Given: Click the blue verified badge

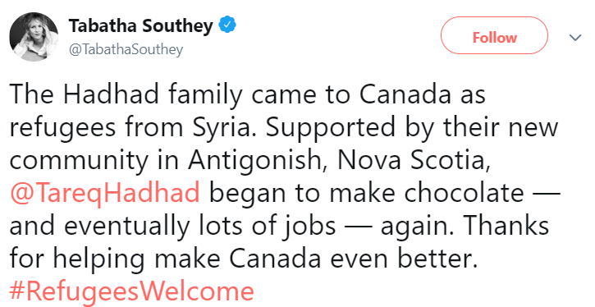Looking at the screenshot, I should click(x=227, y=25).
